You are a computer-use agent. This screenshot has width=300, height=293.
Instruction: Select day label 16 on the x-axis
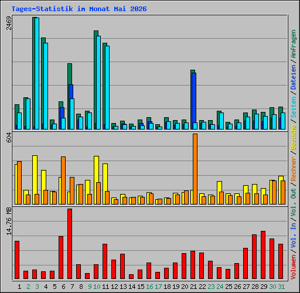[x=149, y=287]
